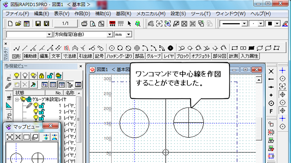
Task: Select the red parallel lines tool
Action: tap(67, 48)
